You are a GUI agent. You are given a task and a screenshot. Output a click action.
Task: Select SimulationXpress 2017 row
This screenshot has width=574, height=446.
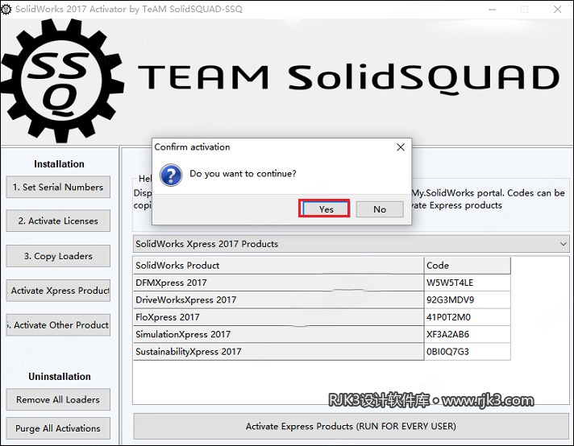click(x=279, y=334)
